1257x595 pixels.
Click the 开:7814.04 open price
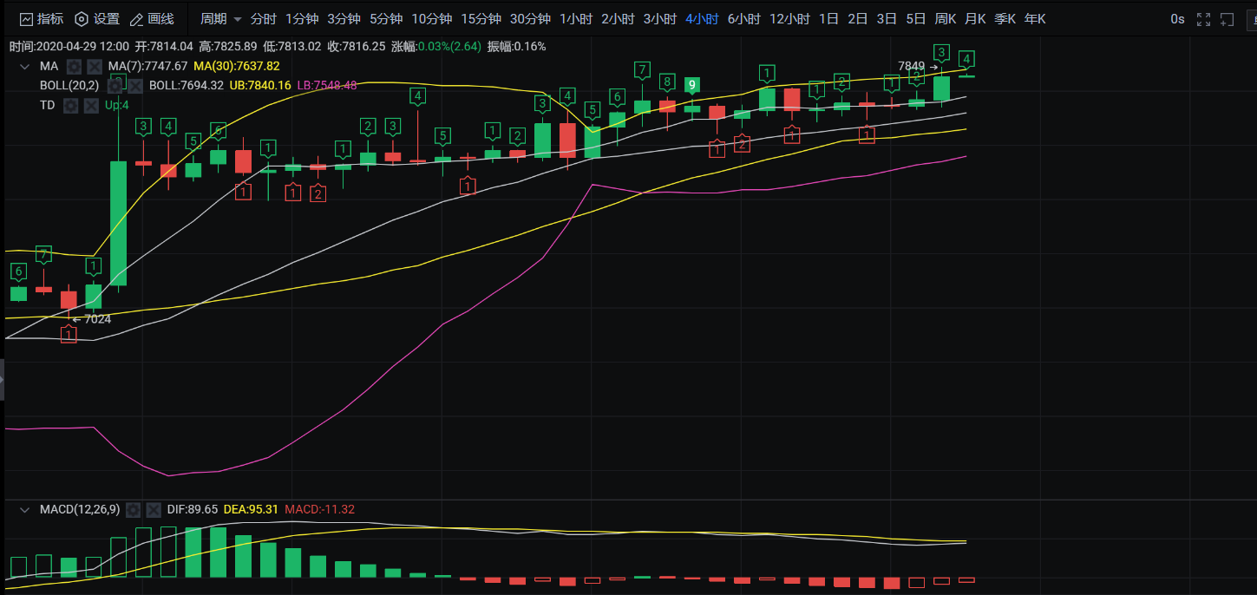pos(164,46)
